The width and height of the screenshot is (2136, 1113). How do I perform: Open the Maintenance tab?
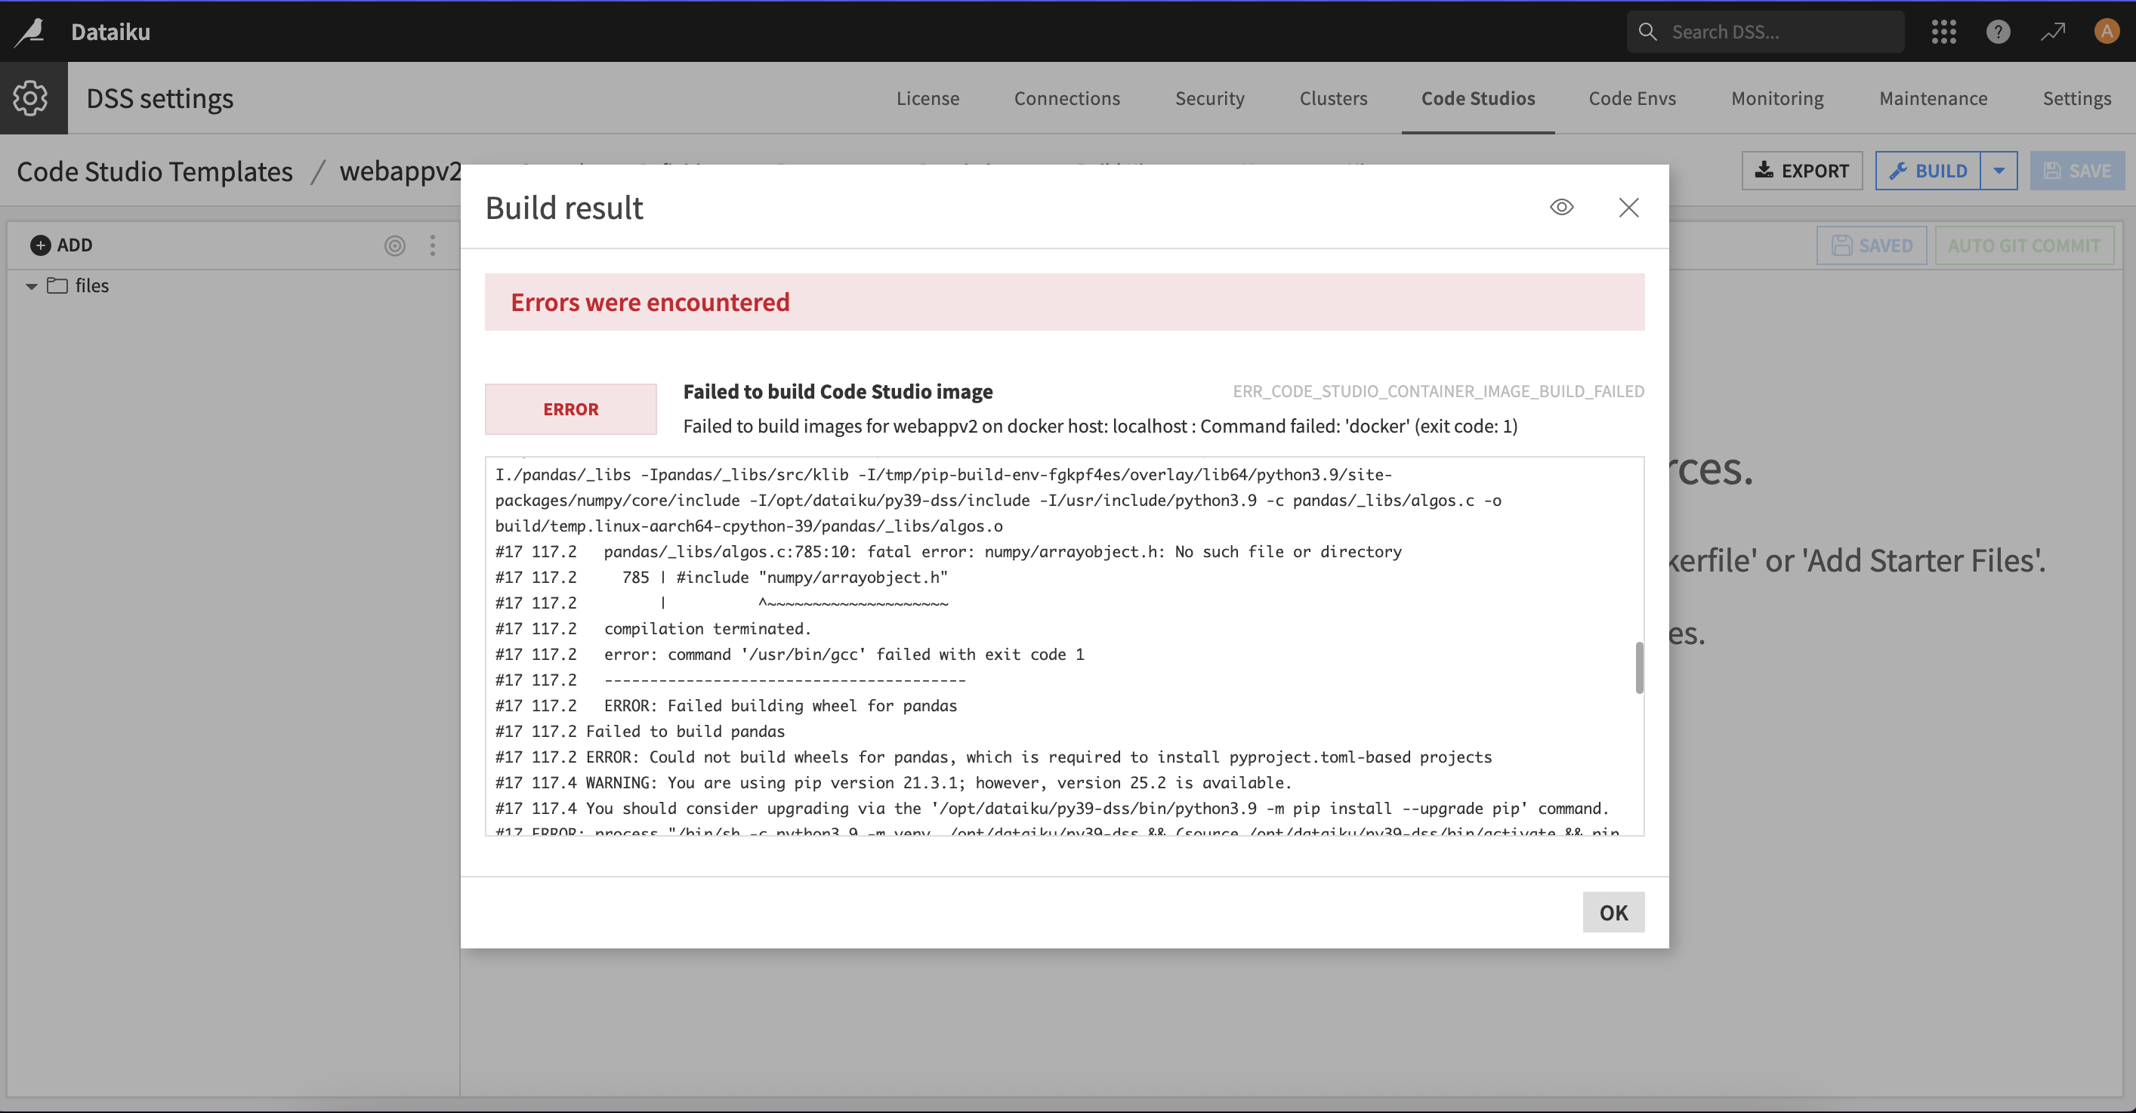tap(1932, 99)
